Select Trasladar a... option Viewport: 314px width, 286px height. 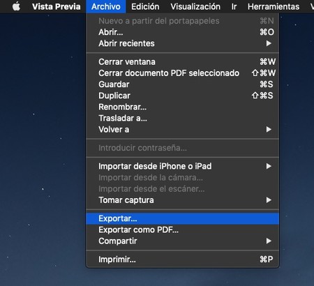[183, 119]
